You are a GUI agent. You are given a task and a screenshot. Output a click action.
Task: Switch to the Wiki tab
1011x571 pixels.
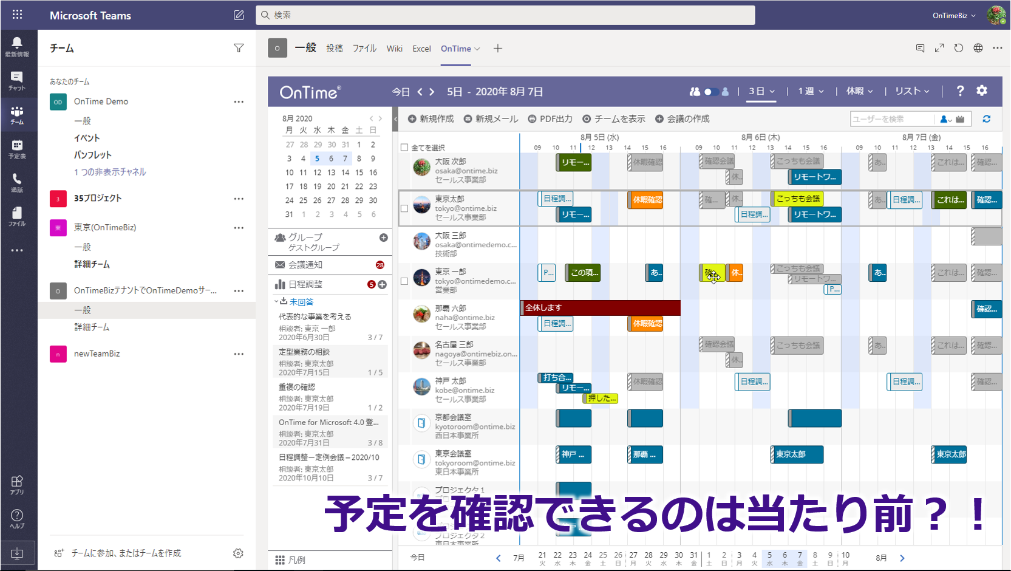coord(395,49)
